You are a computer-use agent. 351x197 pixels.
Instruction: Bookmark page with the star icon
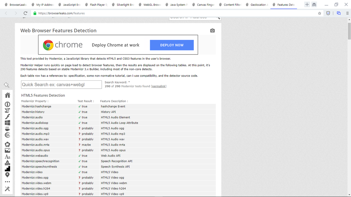tap(319, 13)
